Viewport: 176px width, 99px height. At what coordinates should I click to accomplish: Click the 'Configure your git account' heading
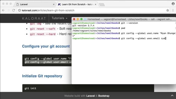pyautogui.click(x=46, y=46)
